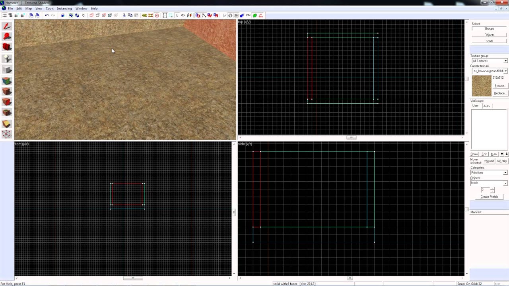Open the File menu
509x286 pixels.
point(10,8)
